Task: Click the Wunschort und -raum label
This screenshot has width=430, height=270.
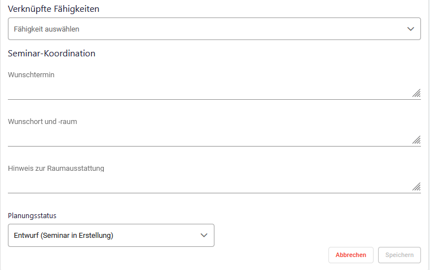Action: [x=42, y=122]
